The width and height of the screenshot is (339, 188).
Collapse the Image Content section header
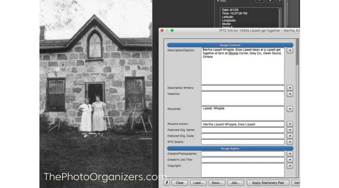click(x=230, y=45)
